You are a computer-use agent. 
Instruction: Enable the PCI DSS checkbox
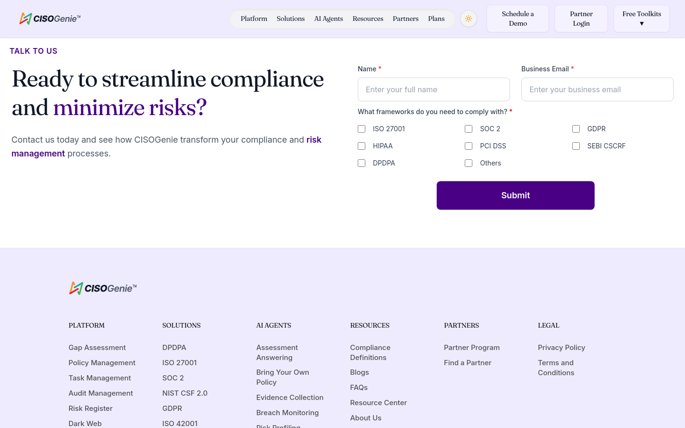click(469, 146)
